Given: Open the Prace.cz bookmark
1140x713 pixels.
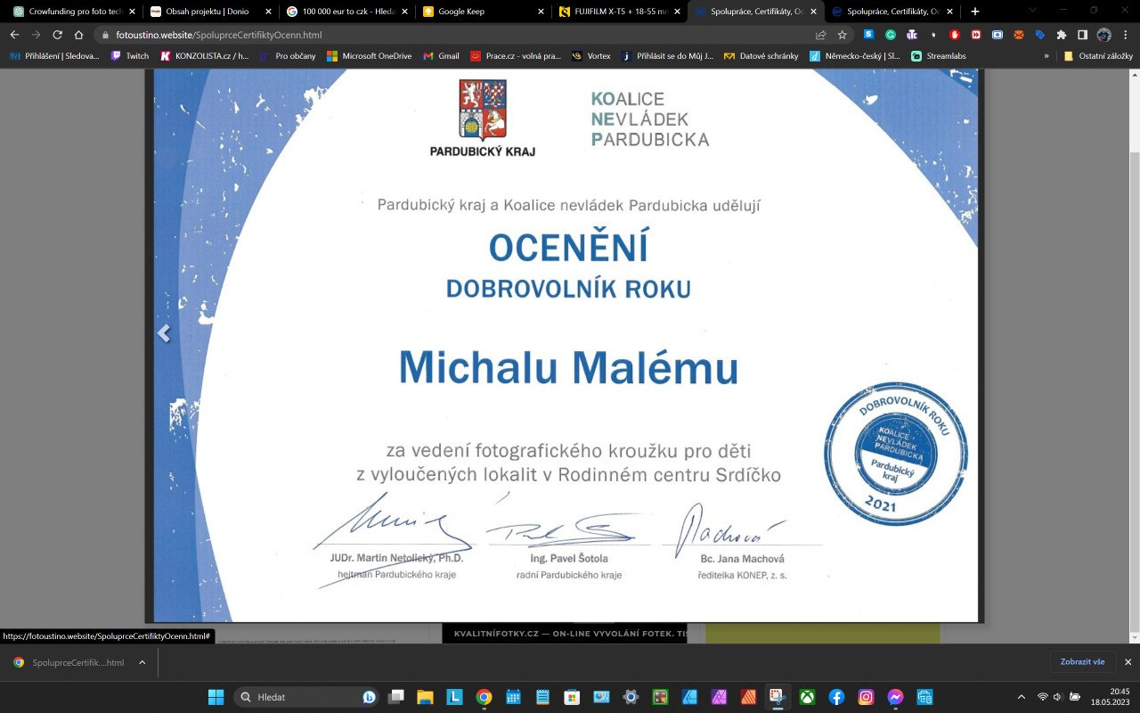Looking at the screenshot, I should (x=516, y=55).
